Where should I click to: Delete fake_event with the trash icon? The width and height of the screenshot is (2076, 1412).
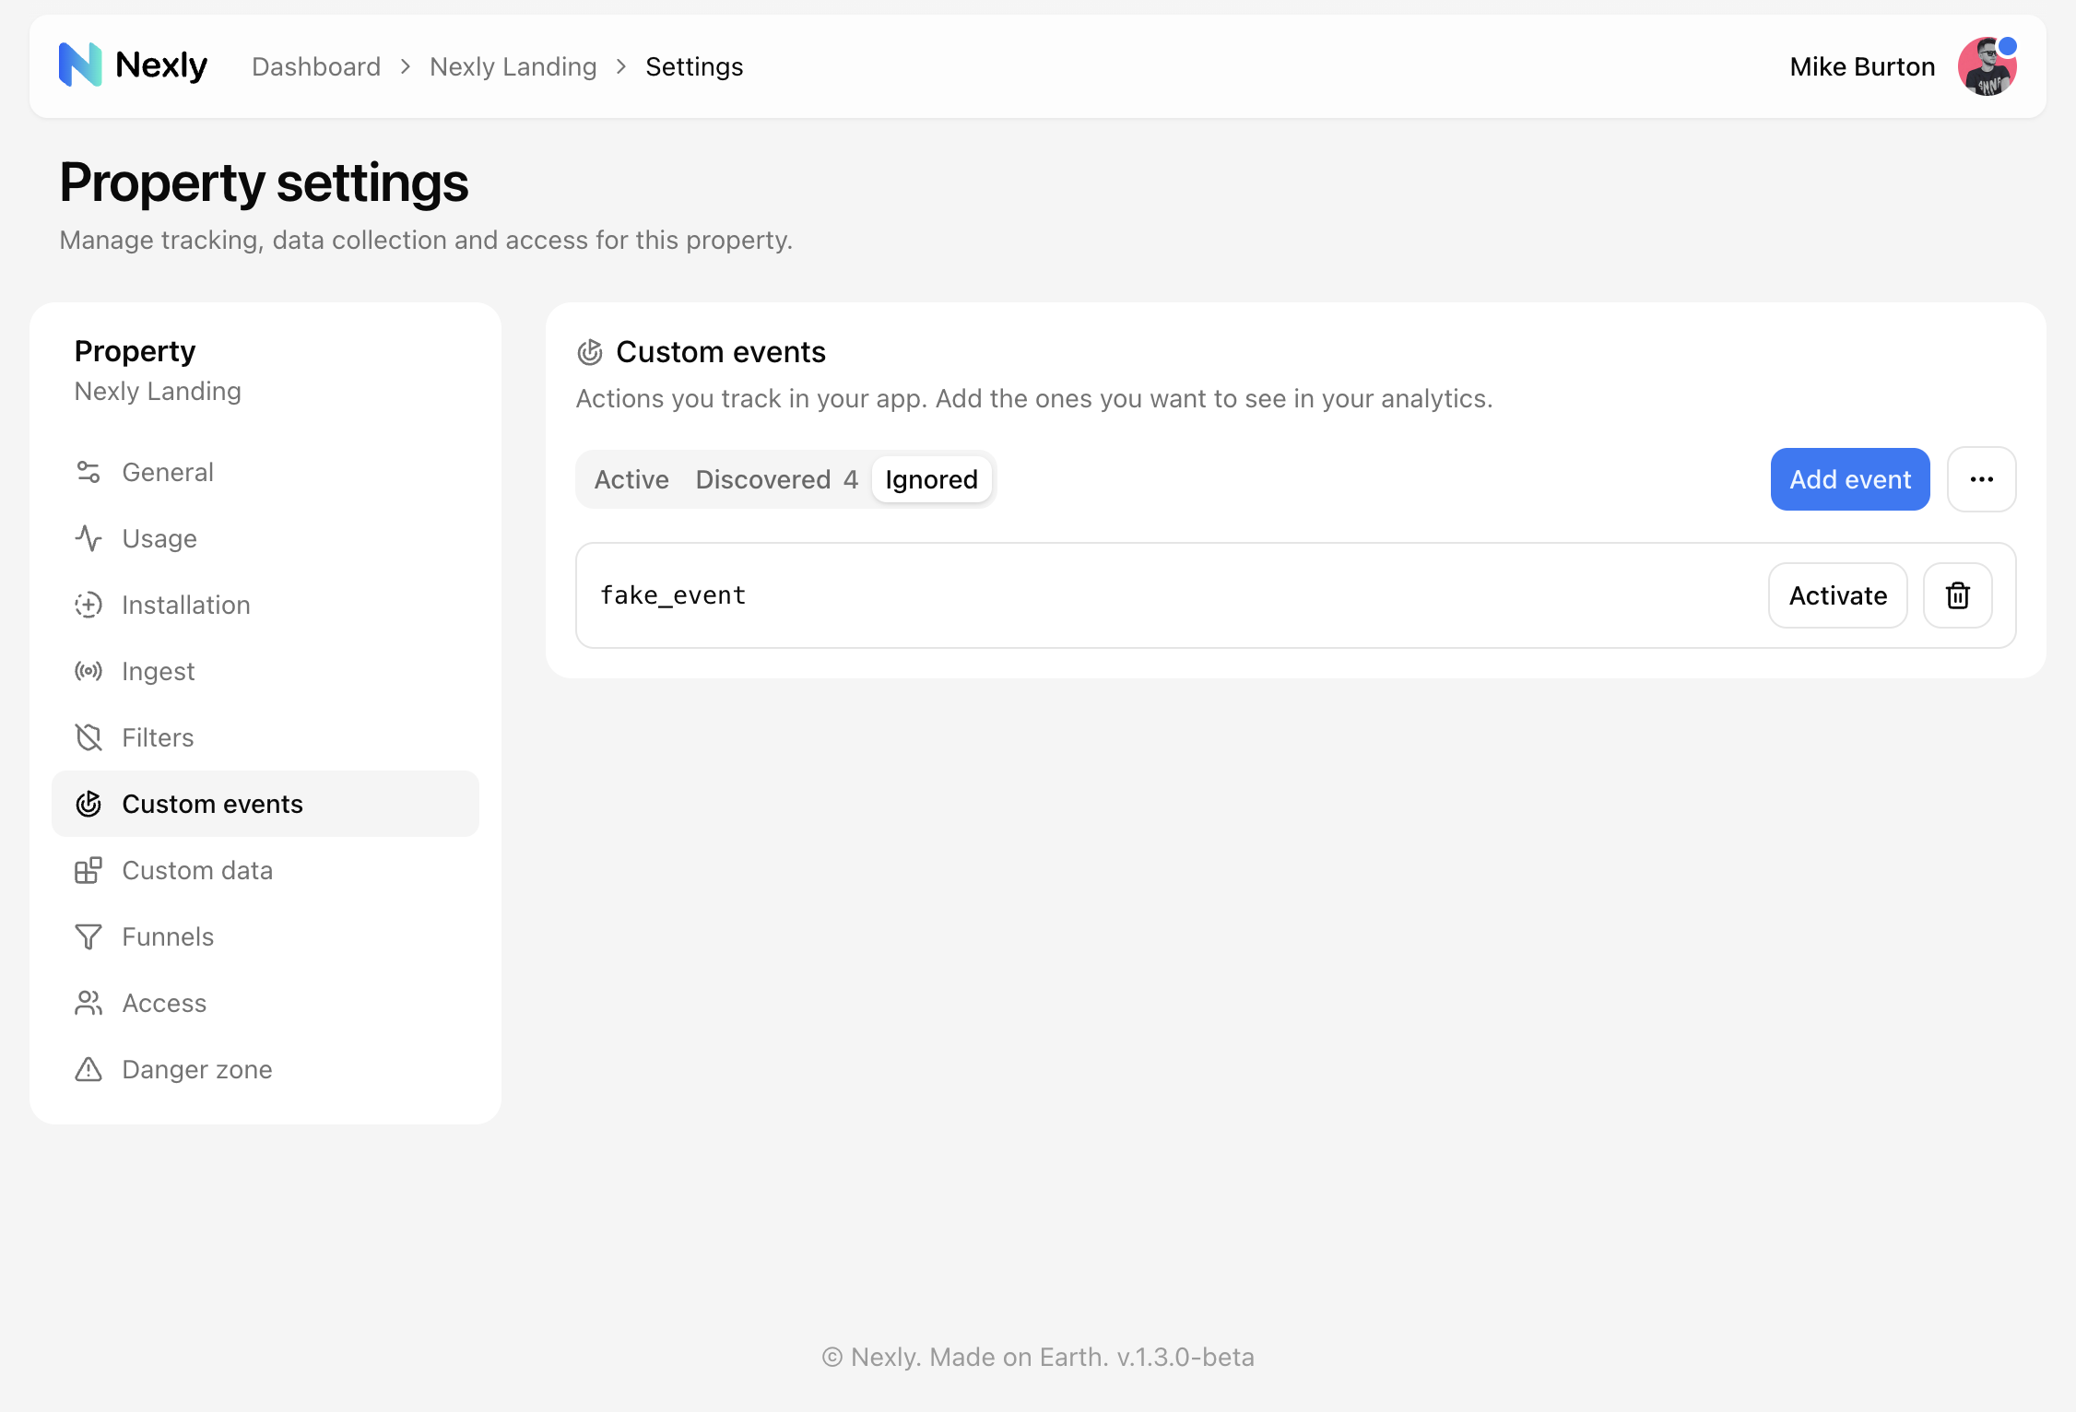[x=1958, y=595]
